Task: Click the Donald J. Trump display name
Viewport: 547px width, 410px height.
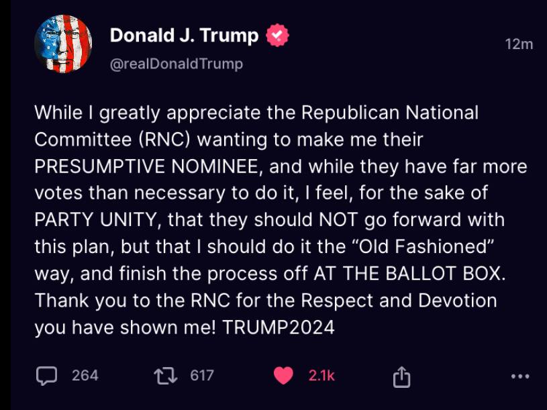Action: click(184, 36)
